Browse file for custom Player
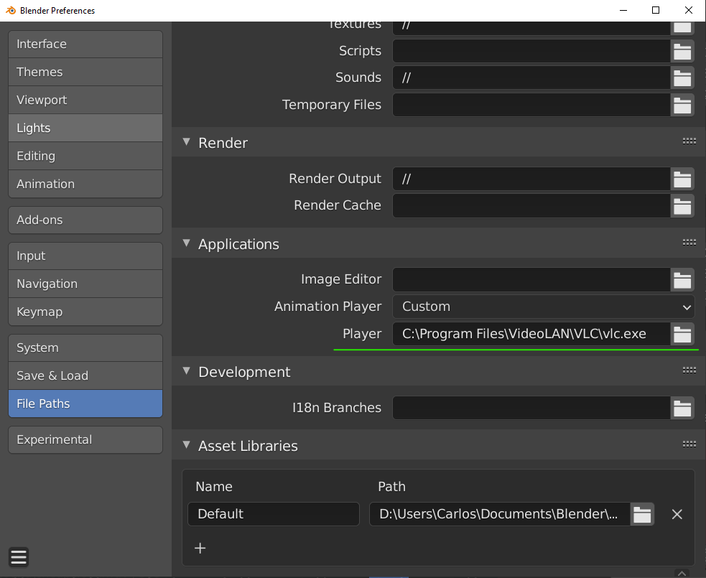Screen dimensions: 706x578 click(682, 334)
